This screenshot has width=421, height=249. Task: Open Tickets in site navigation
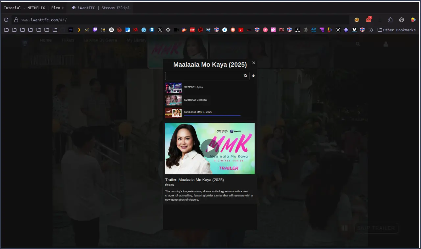[68, 40]
